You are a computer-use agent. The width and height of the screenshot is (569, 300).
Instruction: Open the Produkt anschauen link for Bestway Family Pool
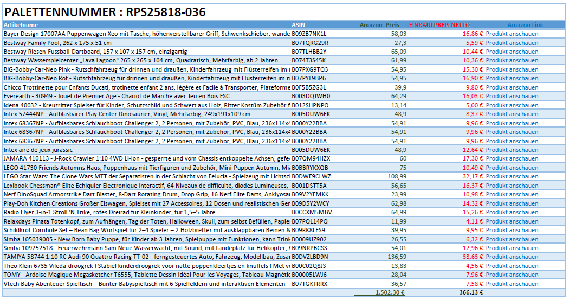512,43
